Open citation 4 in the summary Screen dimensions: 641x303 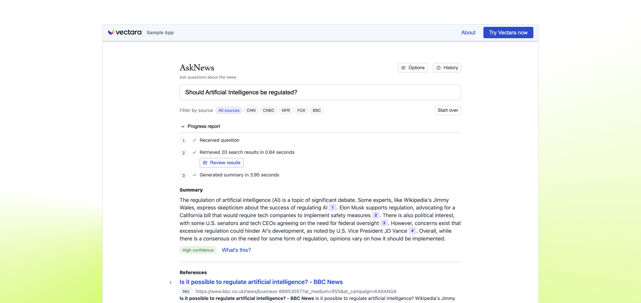(x=413, y=231)
